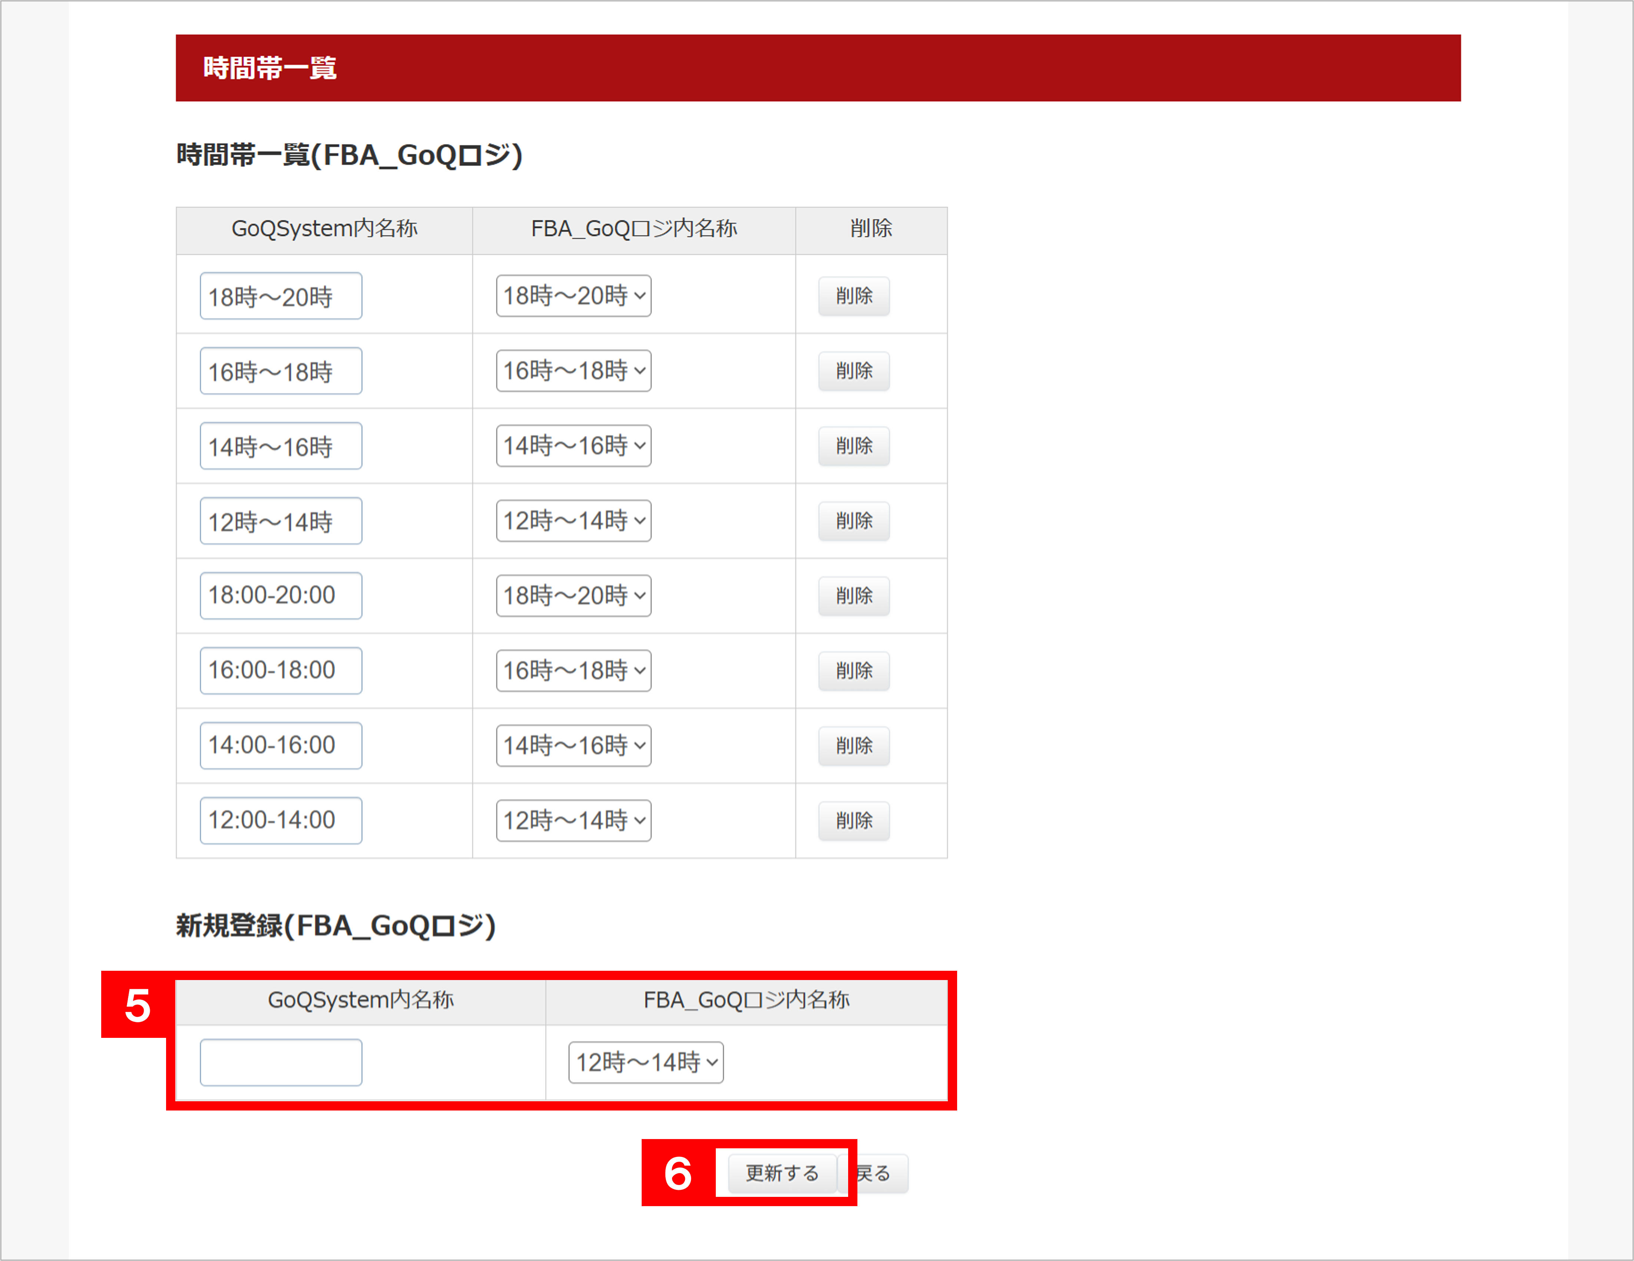Click FBA_GoQロジ内名称 header in new registration table
This screenshot has height=1261, width=1634.
point(747,1000)
